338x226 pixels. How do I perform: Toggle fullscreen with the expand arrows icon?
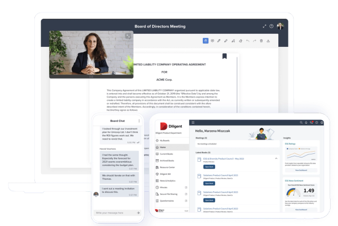[x=265, y=26]
